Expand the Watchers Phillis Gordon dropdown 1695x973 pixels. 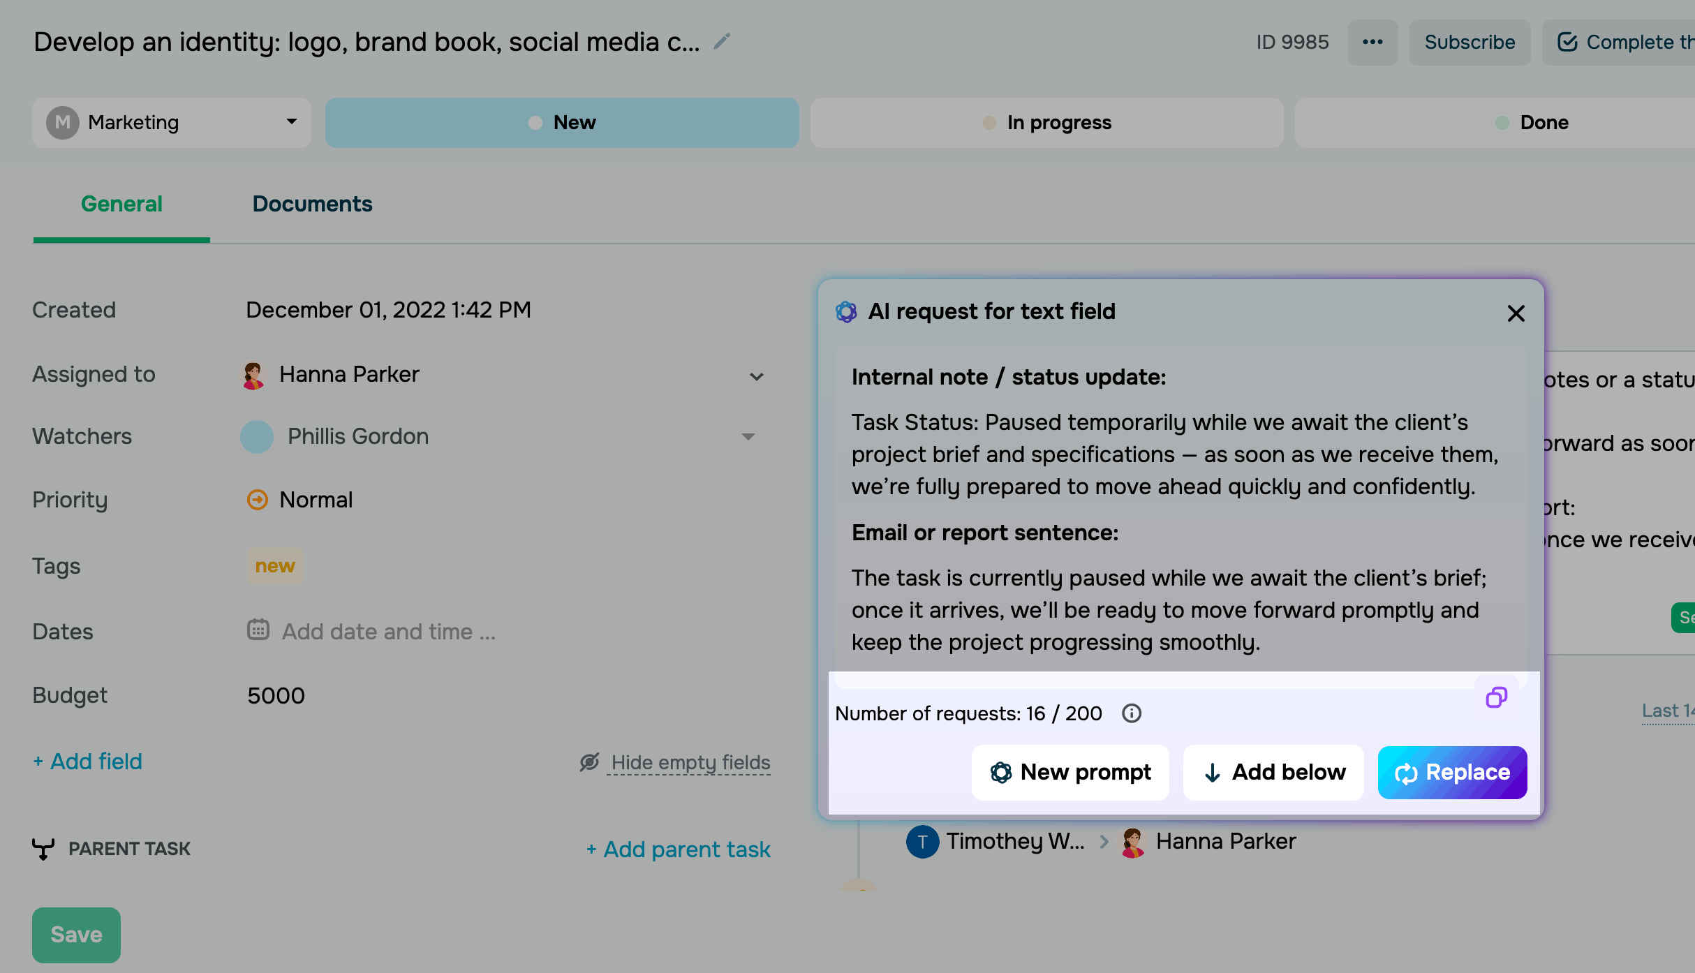pyautogui.click(x=748, y=437)
